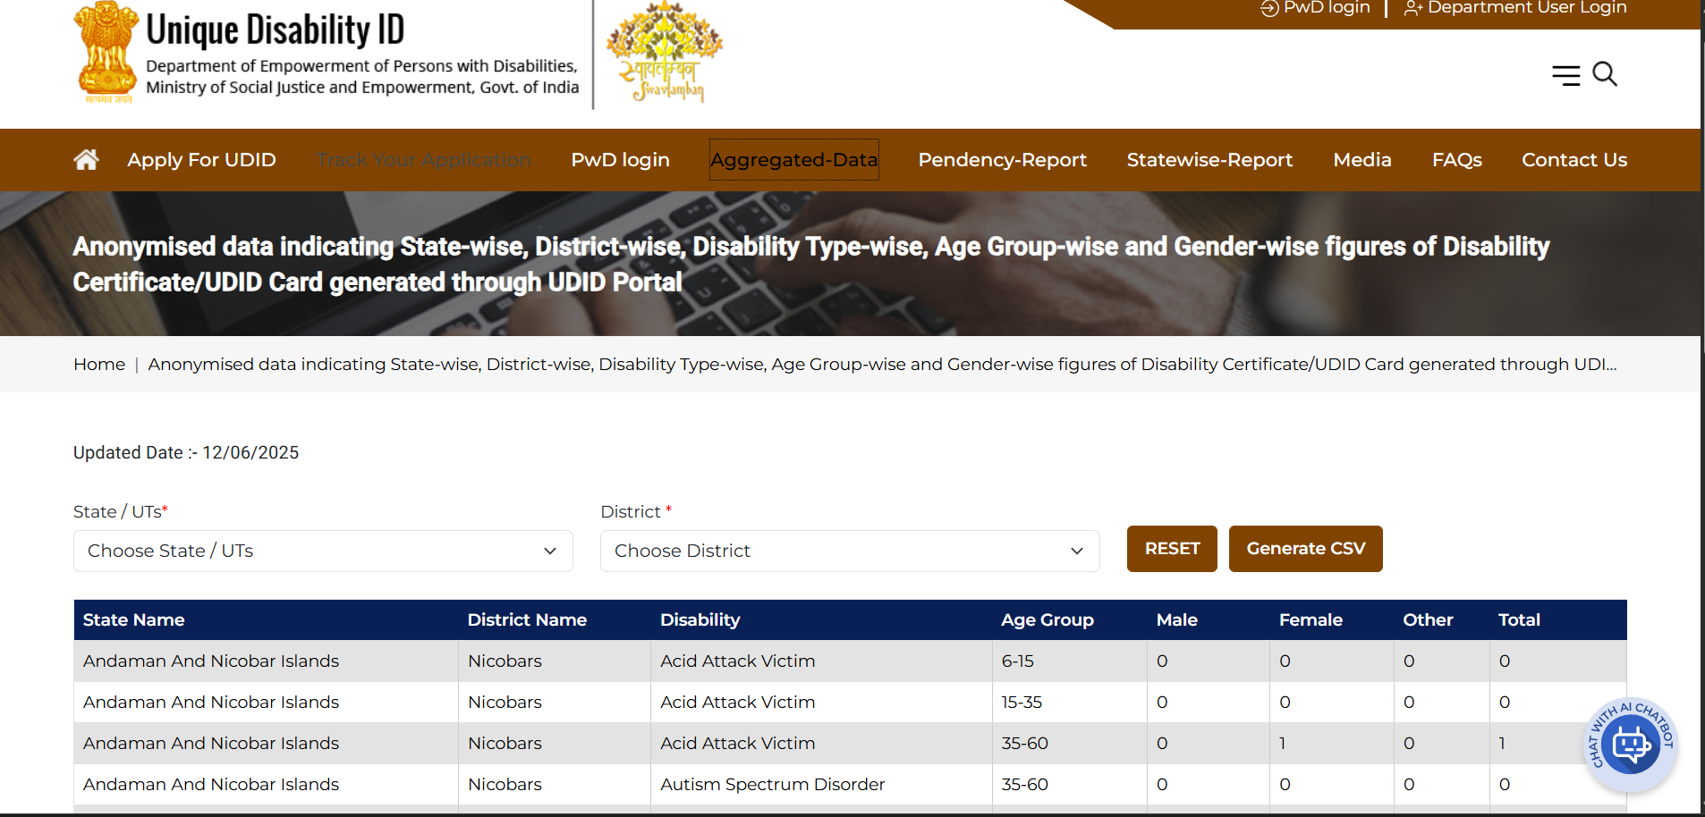The width and height of the screenshot is (1705, 817).
Task: Navigate to Contact Us
Action: pos(1574,160)
